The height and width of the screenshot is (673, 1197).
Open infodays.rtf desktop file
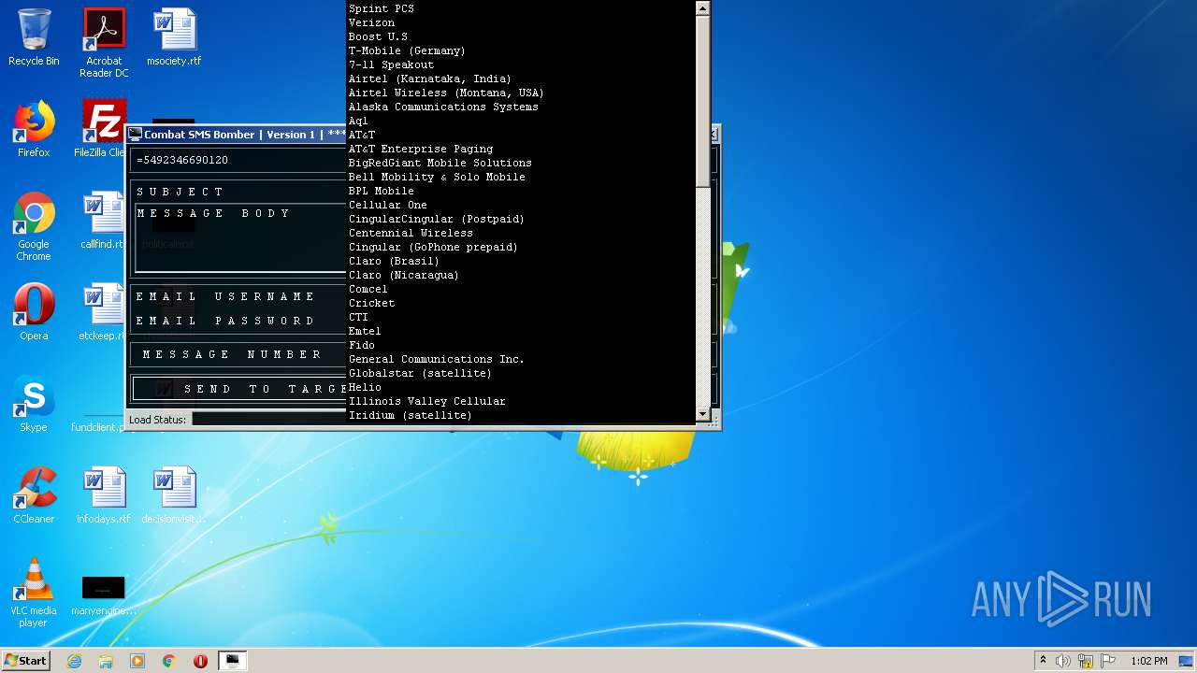(x=104, y=495)
